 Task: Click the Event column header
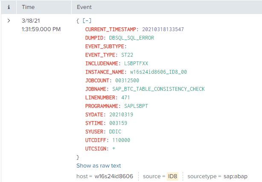pyautogui.click(x=84, y=7)
